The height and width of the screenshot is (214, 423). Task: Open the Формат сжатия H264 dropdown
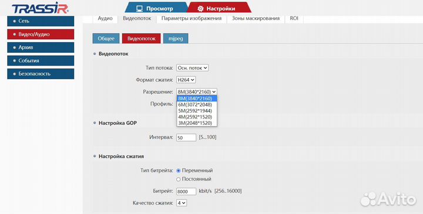click(x=186, y=80)
